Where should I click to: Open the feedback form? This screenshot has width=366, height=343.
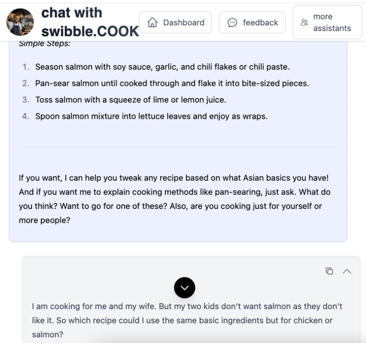click(252, 22)
